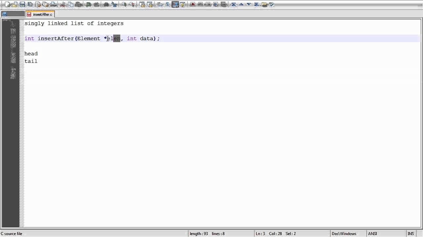Paste using the clipboard toolbar icon
The width and height of the screenshot is (423, 237).
(x=78, y=4)
